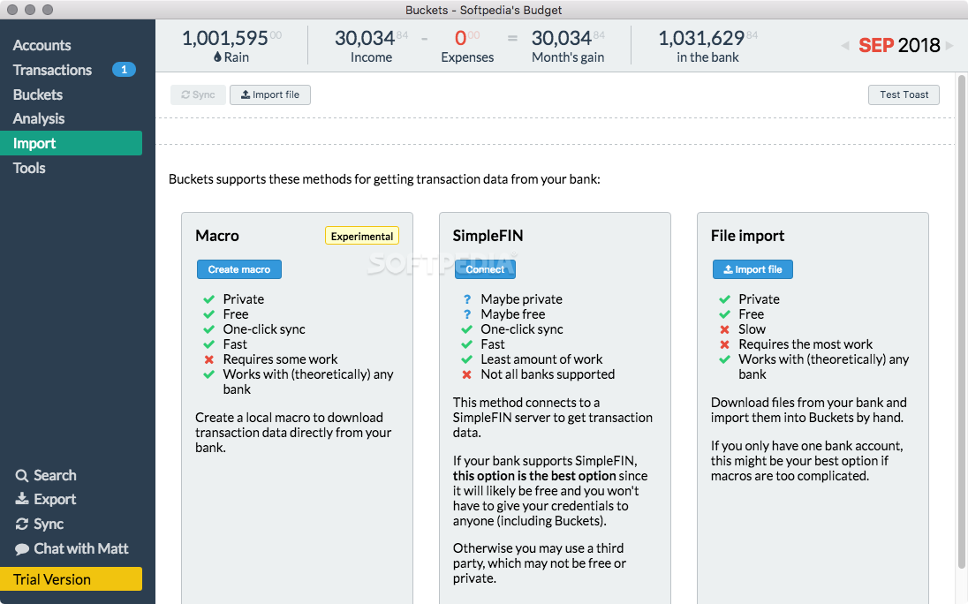The height and width of the screenshot is (604, 968).
Task: Click green check beside Free in File import card
Action: tap(725, 314)
